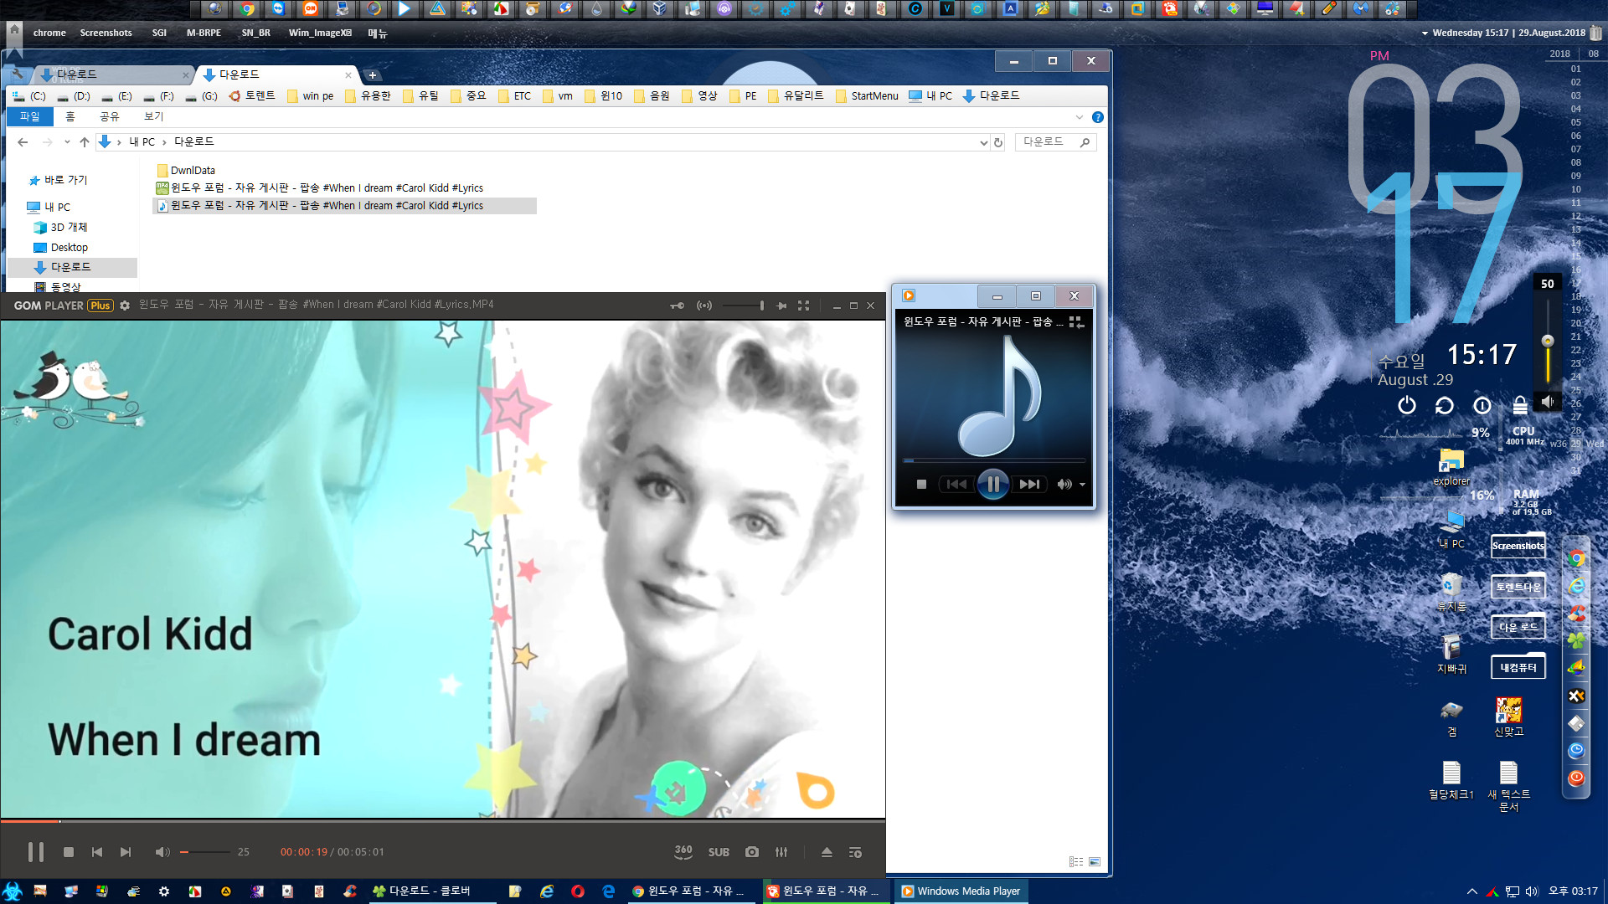The width and height of the screenshot is (1608, 904).
Task: Open the 홈 ribbon tab
Action: point(70,117)
